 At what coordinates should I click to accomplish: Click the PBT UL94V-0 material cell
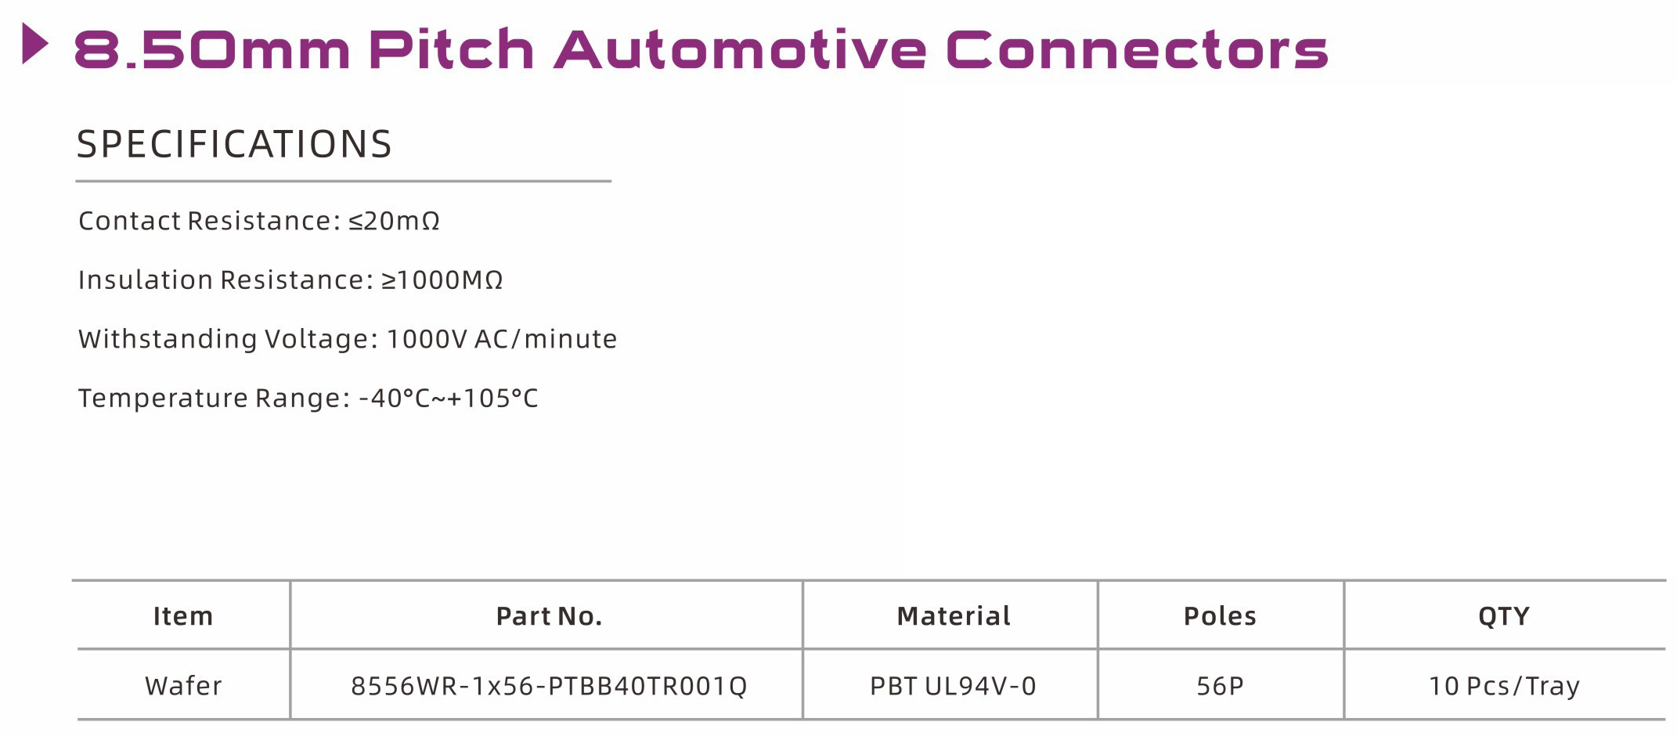(953, 686)
